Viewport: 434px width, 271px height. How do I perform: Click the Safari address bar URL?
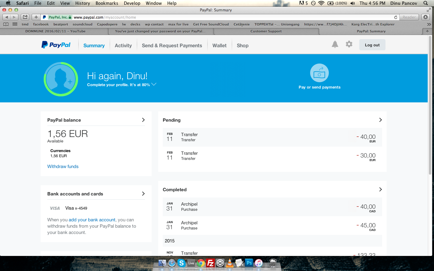pos(105,17)
